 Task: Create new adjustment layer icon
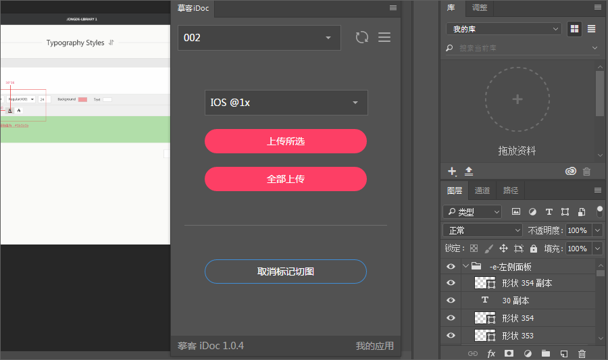coord(528,353)
